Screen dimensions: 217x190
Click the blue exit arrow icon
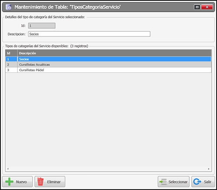197,182
